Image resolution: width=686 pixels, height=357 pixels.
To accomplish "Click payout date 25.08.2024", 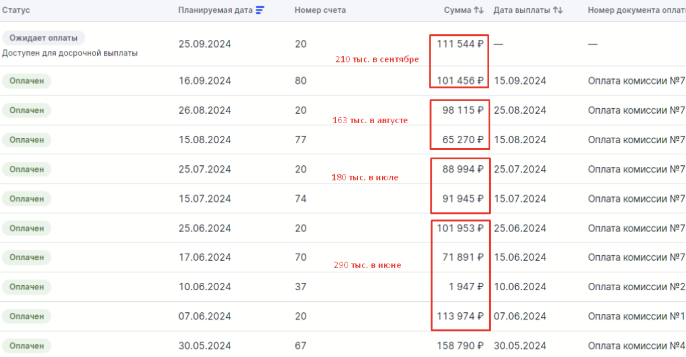I will point(520,110).
